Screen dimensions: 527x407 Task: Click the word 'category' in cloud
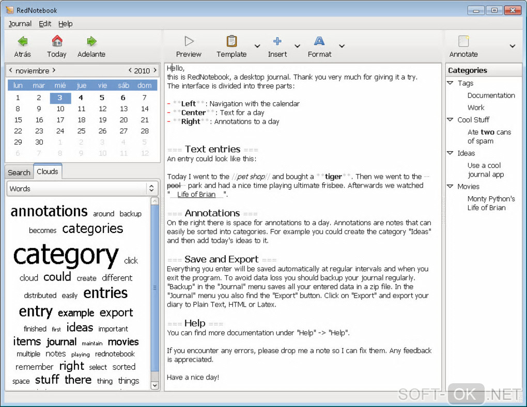66,256
